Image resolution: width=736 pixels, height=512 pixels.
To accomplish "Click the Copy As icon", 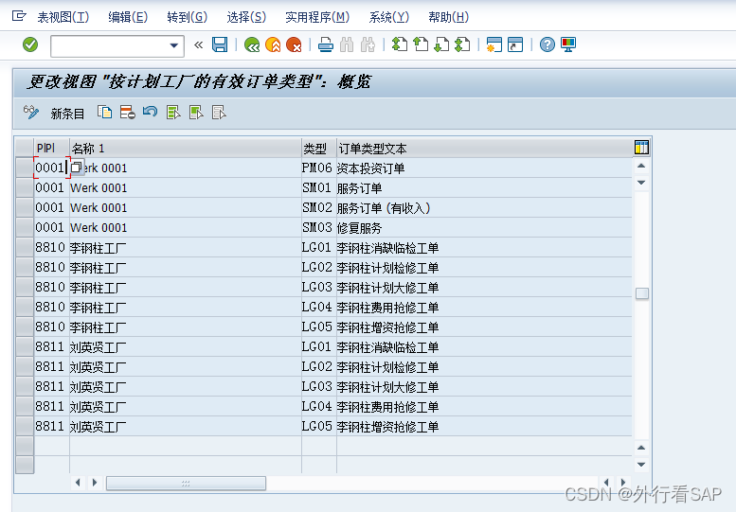I will pos(104,113).
